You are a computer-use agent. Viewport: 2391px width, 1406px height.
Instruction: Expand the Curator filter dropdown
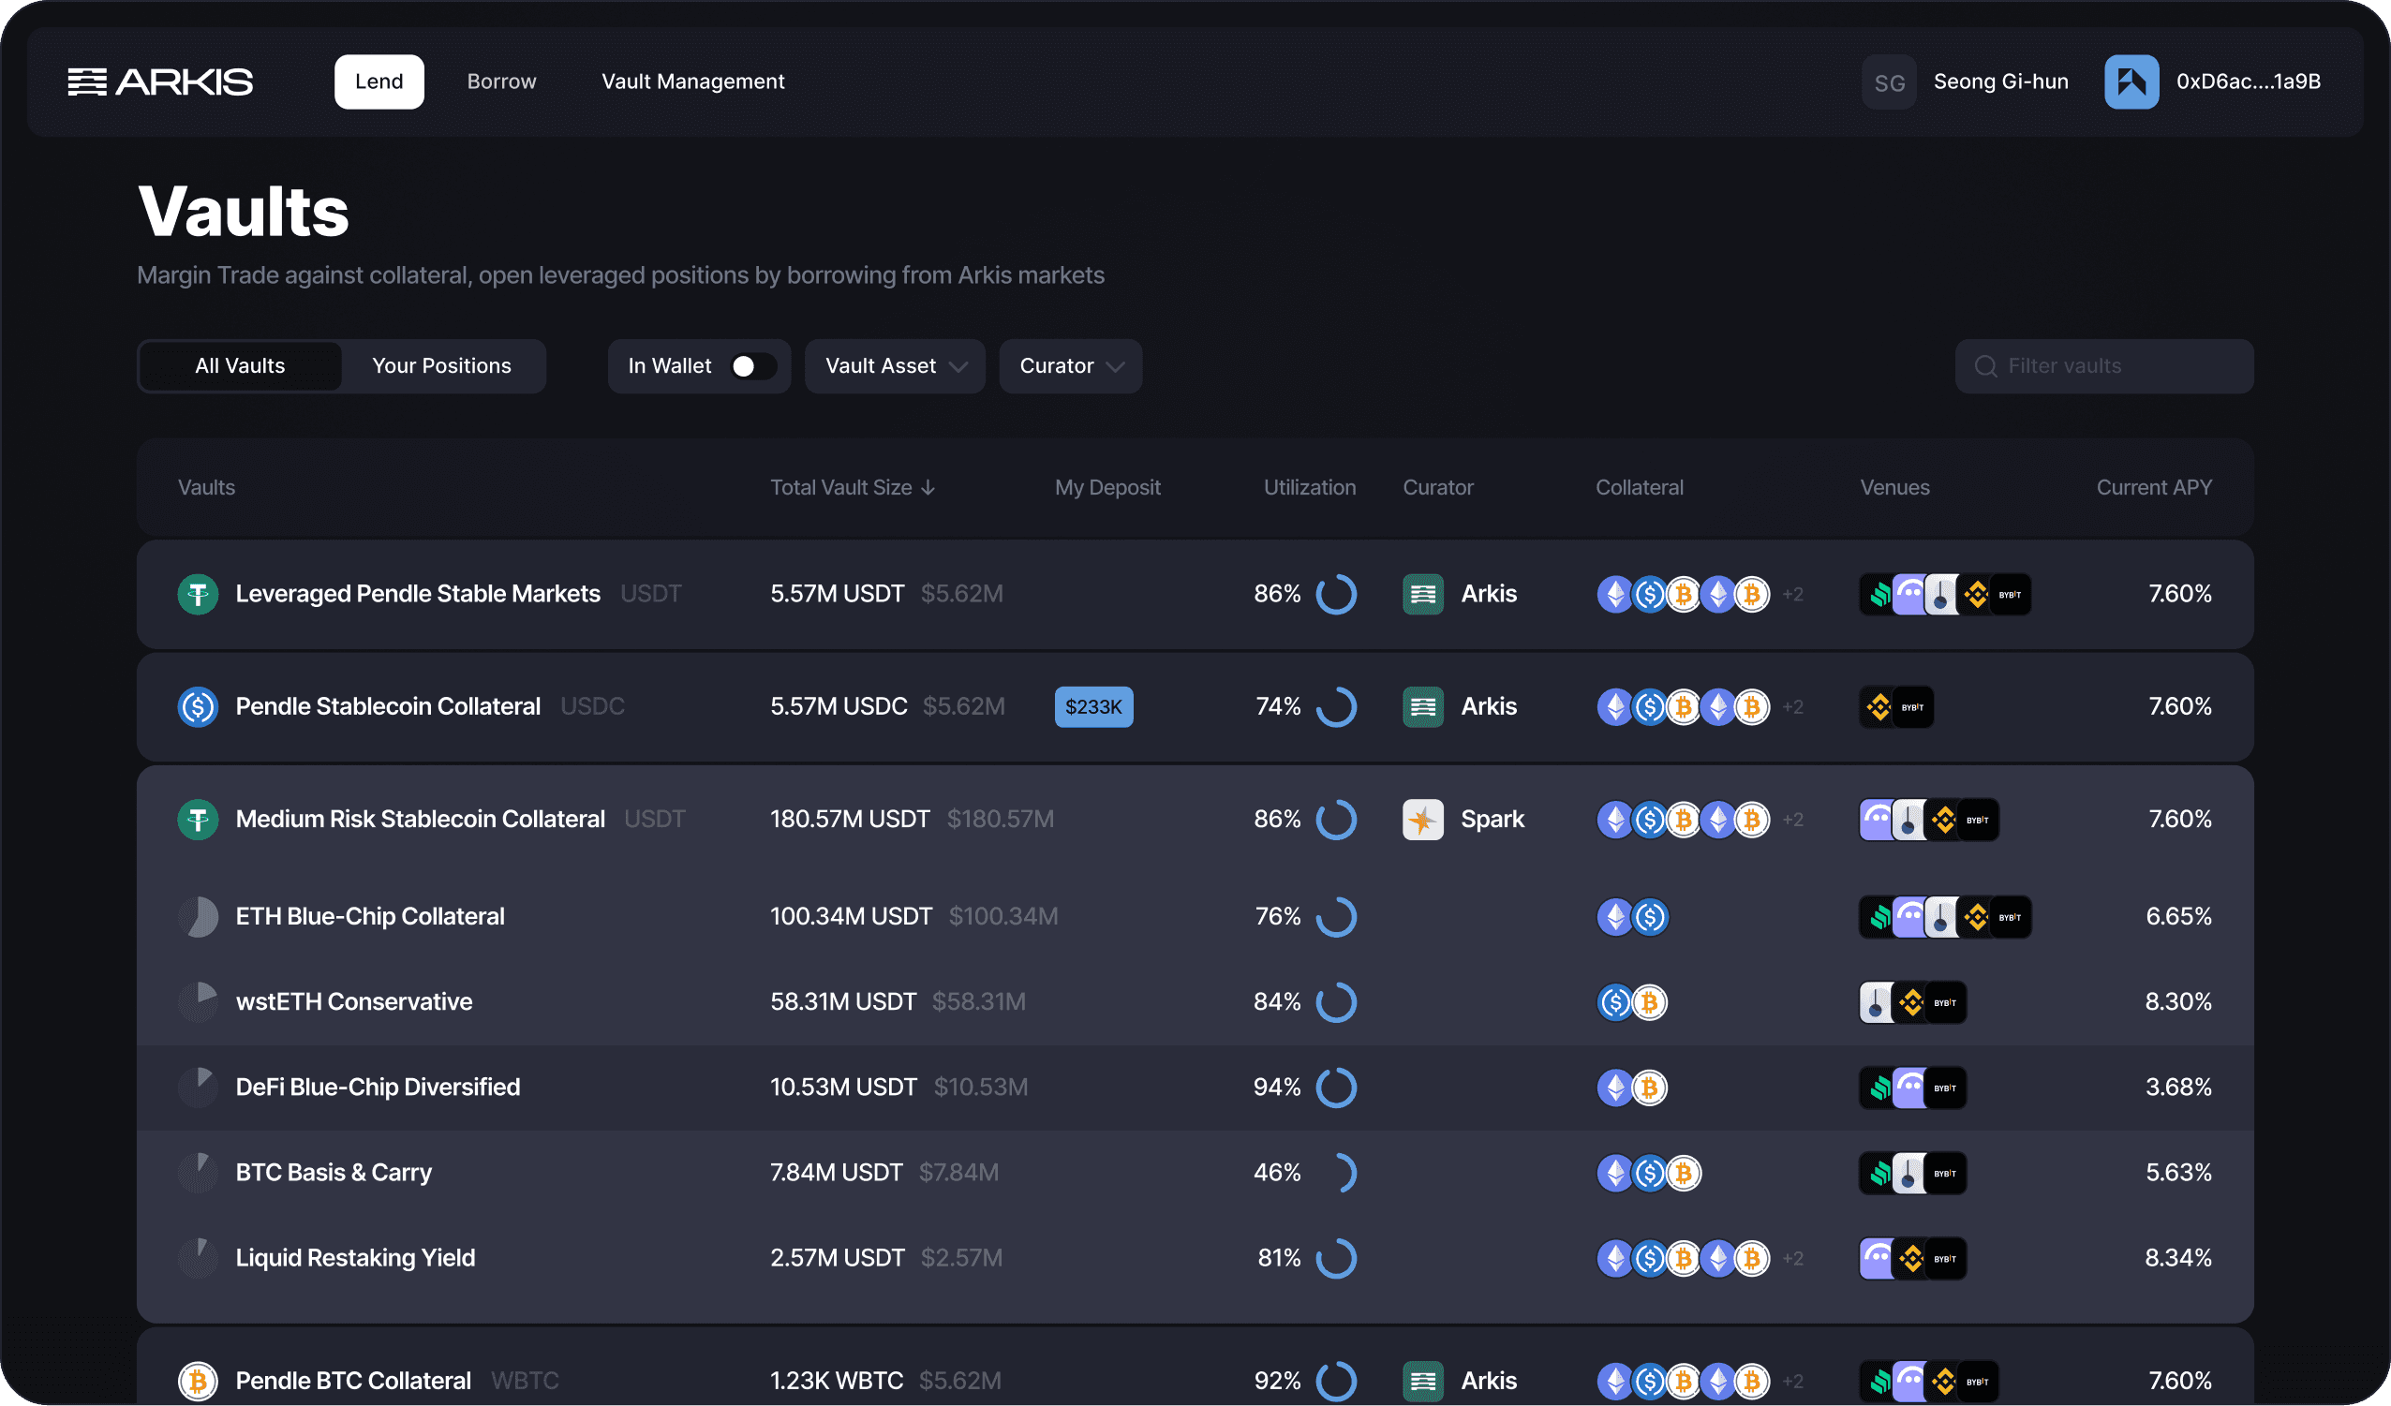click(1070, 366)
